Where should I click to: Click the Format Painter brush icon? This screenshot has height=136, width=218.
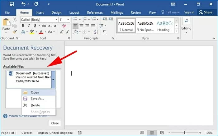(15, 32)
